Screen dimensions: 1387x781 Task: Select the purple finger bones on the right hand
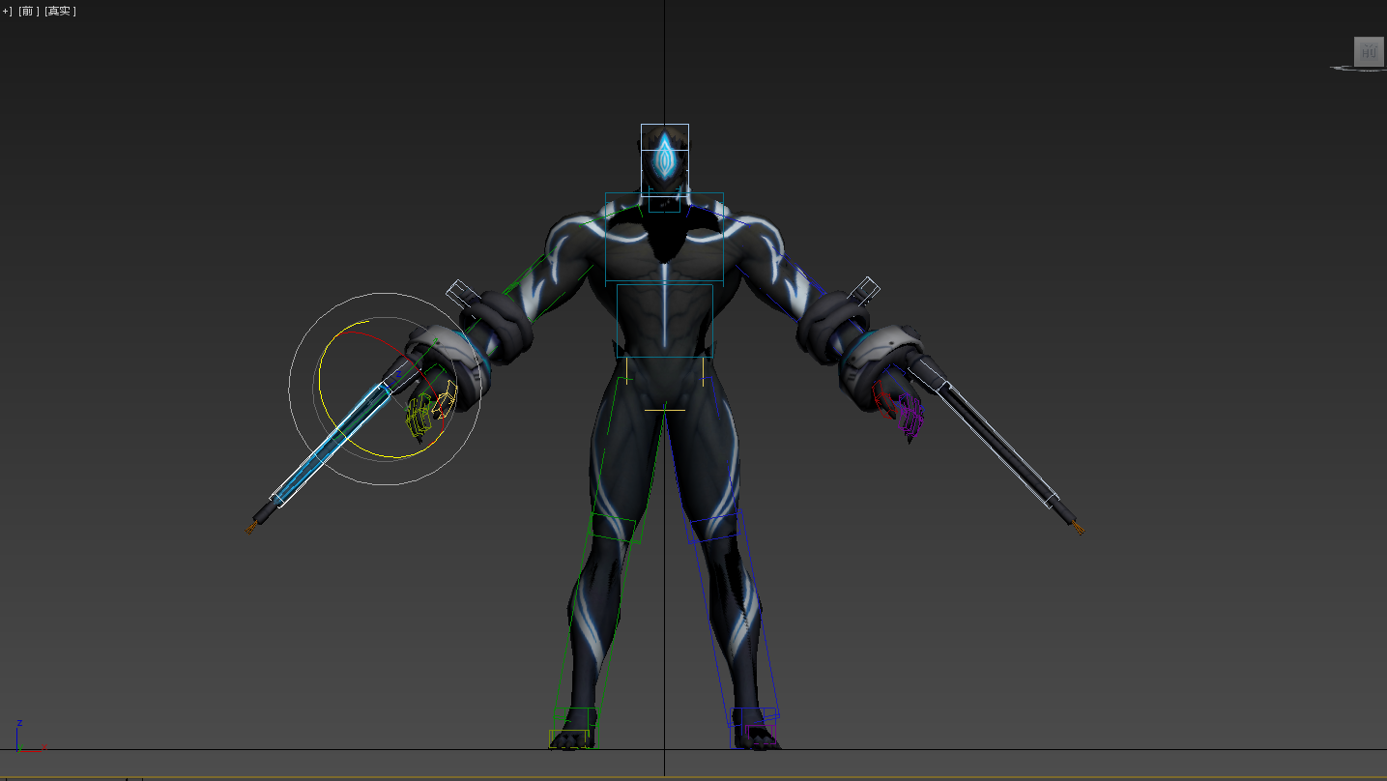point(910,416)
